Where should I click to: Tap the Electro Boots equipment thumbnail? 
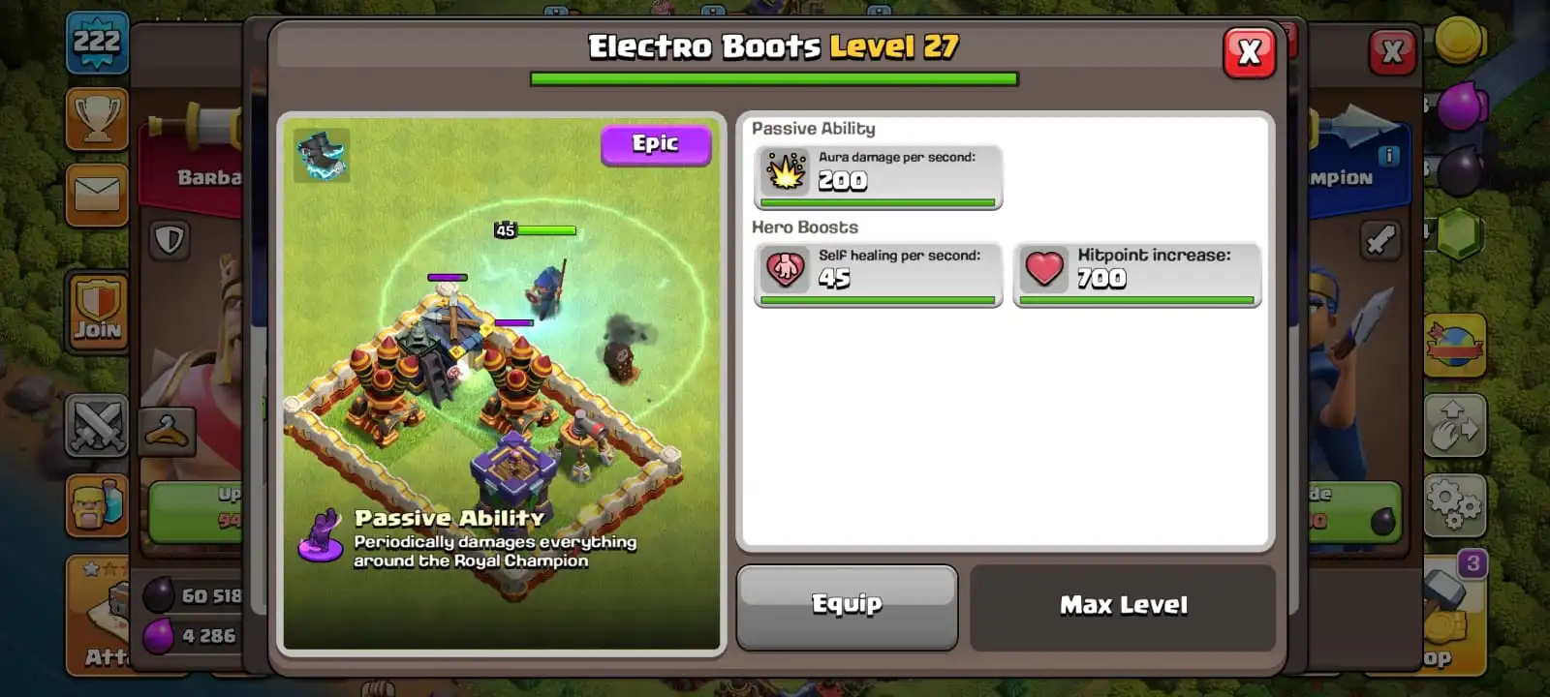[322, 155]
